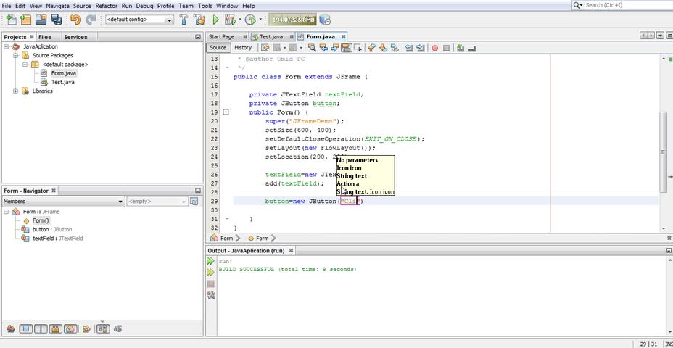This screenshot has height=348, width=673.
Task: Select Test.java in Projects tree
Action: tap(62, 82)
